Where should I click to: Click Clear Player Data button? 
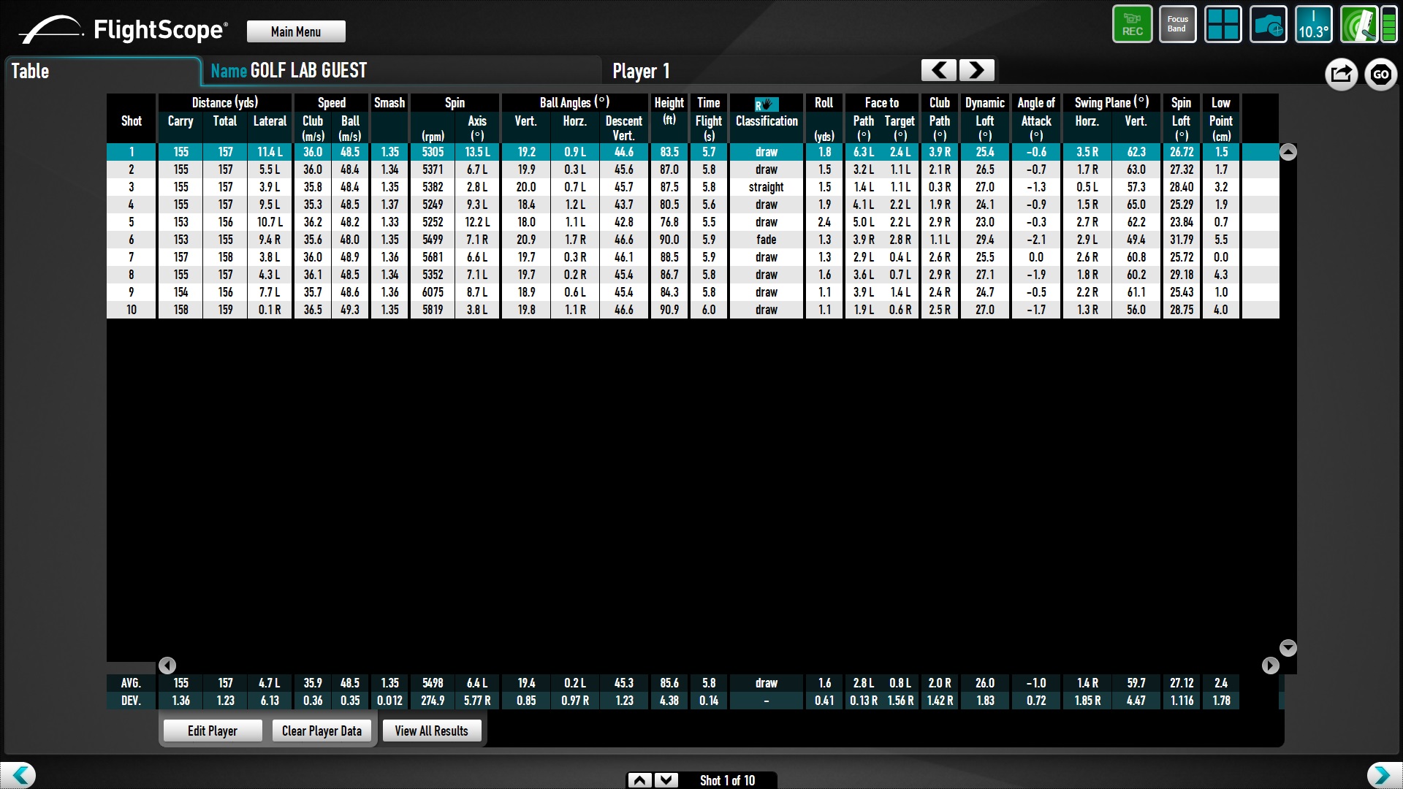322,731
